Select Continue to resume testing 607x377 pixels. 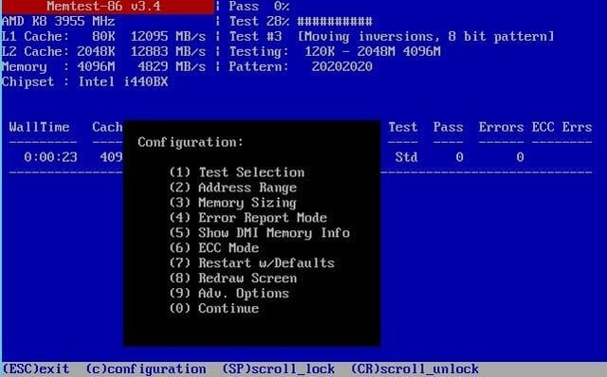point(213,308)
